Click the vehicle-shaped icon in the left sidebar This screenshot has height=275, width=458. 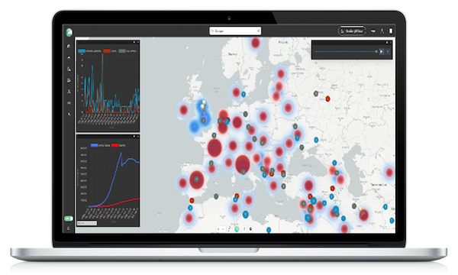point(69,103)
